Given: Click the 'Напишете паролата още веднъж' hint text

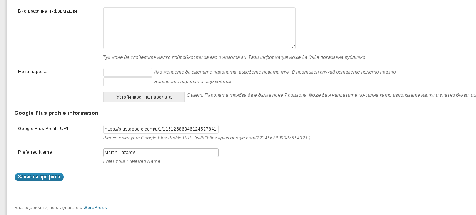Looking at the screenshot, I should pyautogui.click(x=193, y=82).
